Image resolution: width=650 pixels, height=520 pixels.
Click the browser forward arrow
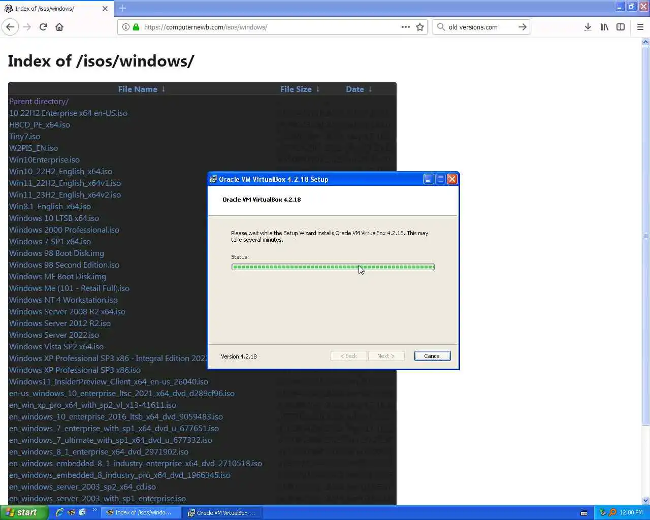pos(27,27)
